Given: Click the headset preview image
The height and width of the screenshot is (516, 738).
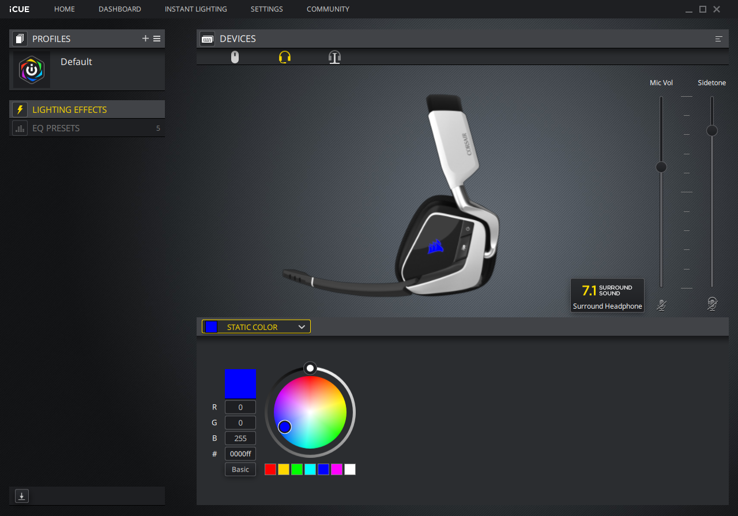Looking at the screenshot, I should [391, 195].
